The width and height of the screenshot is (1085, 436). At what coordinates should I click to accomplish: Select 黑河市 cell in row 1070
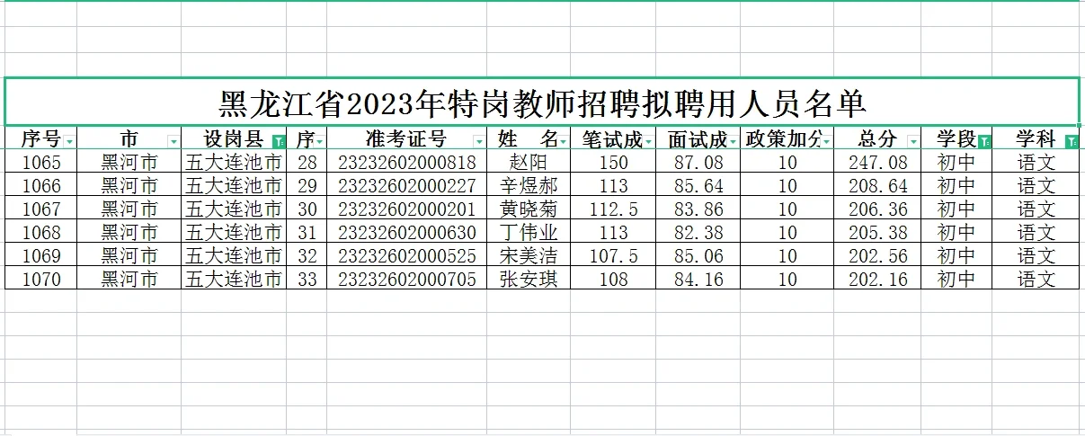[129, 280]
